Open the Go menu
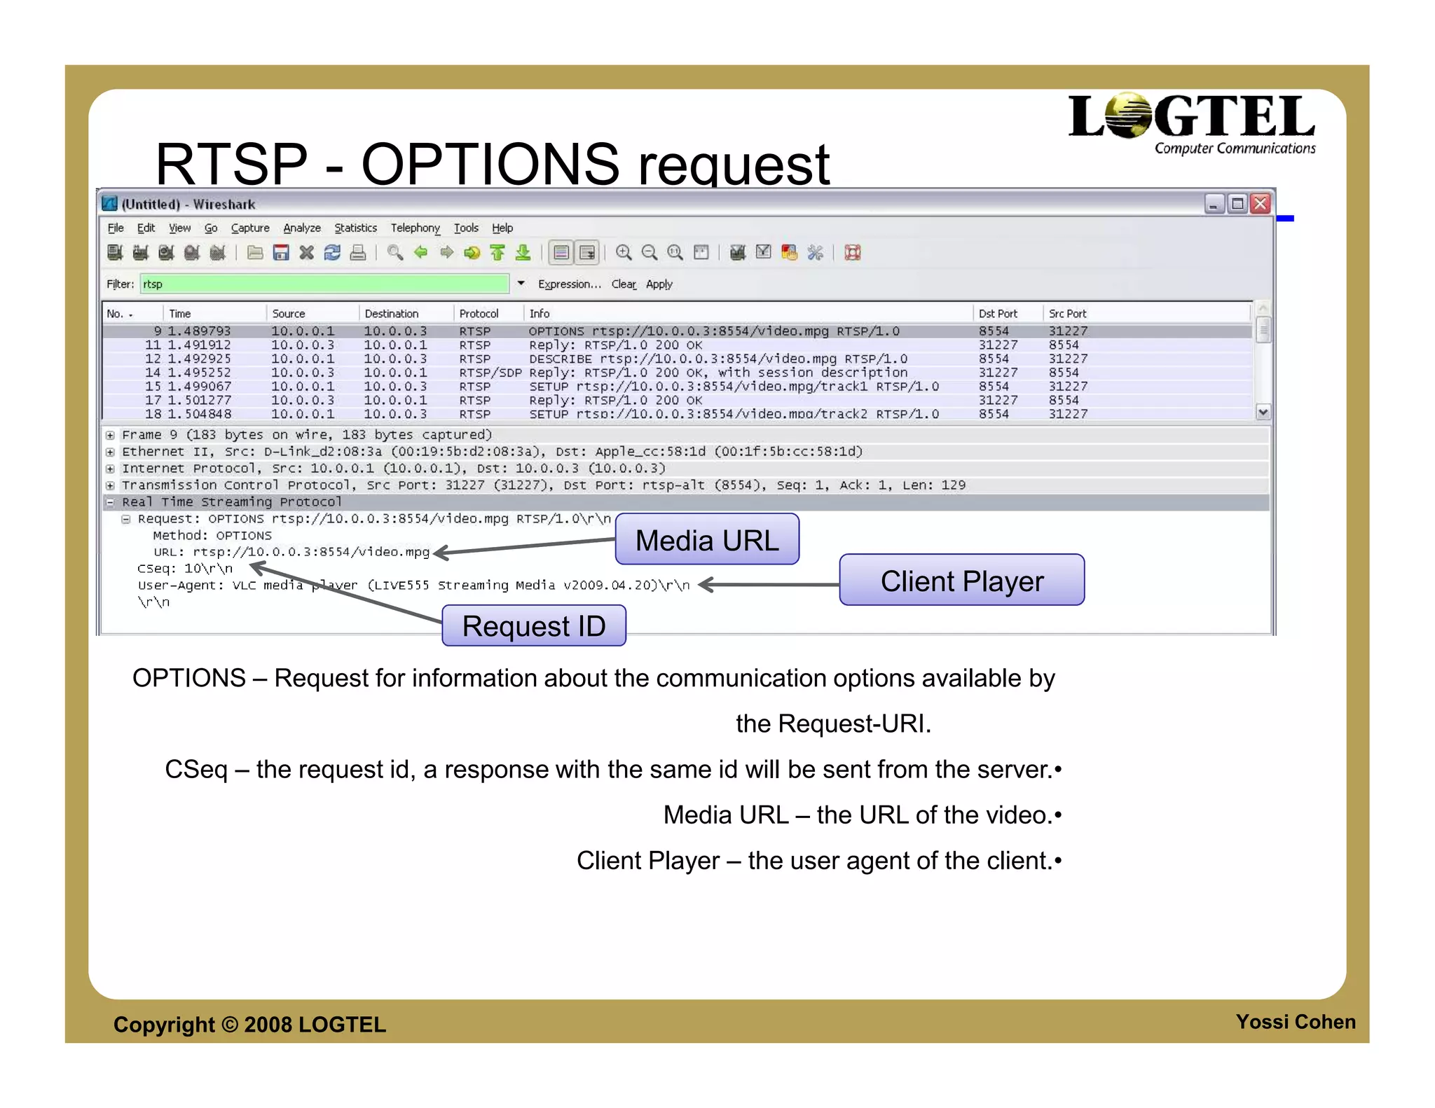Screen dimensions: 1435x1108 (211, 228)
